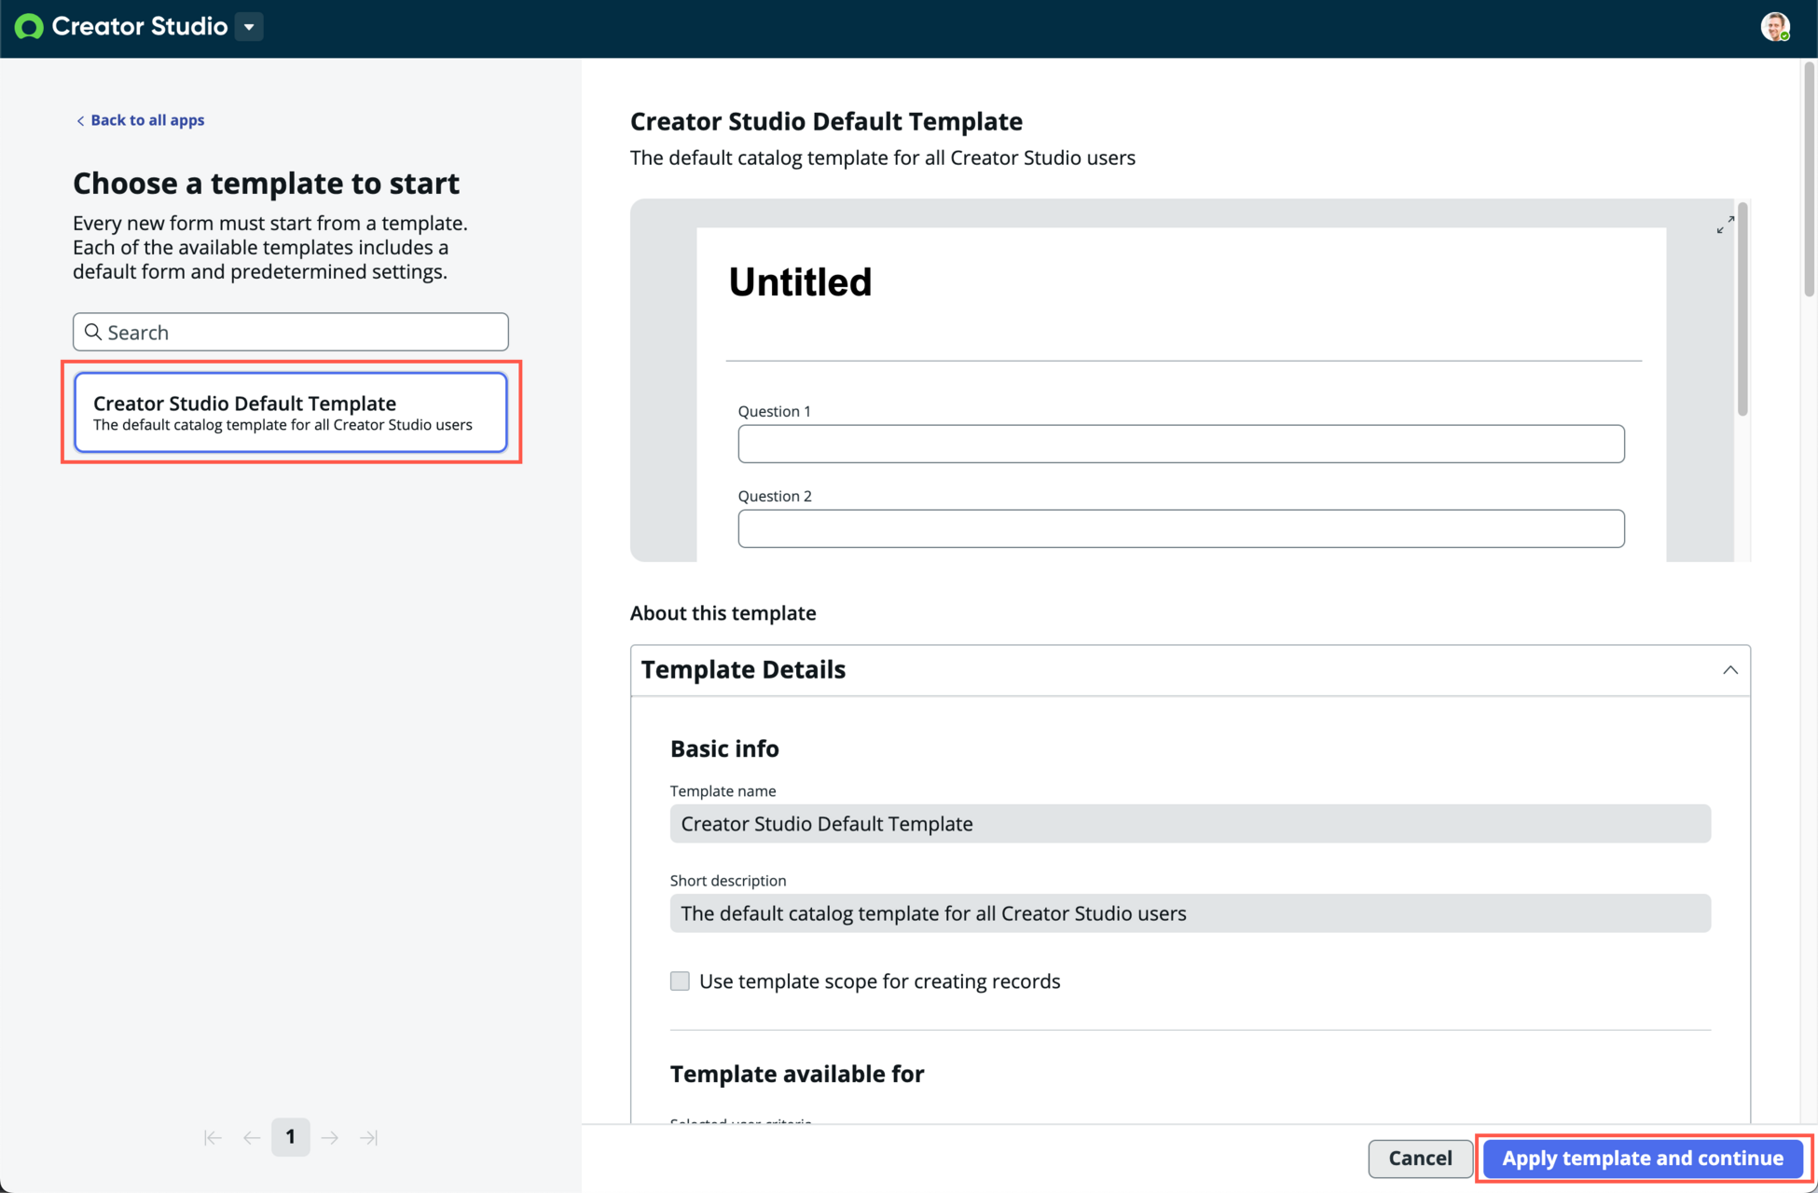This screenshot has width=1818, height=1193.
Task: Click the Template name field
Action: tap(1191, 824)
